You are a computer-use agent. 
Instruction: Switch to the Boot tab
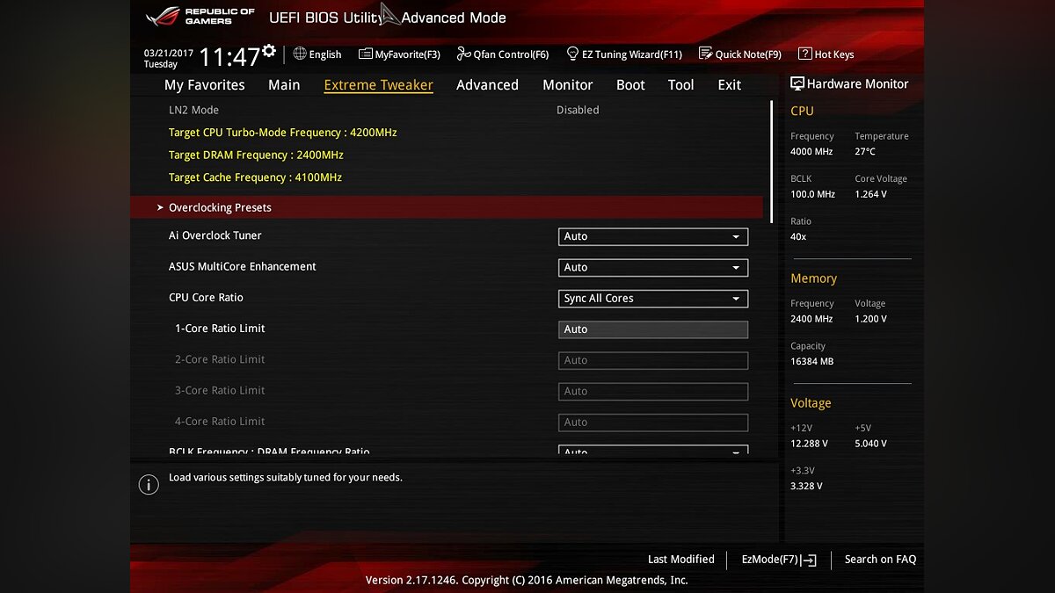pyautogui.click(x=630, y=85)
